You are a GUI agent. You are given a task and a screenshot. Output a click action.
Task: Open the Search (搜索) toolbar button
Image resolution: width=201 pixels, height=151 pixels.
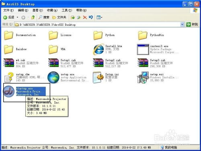(x=44, y=17)
